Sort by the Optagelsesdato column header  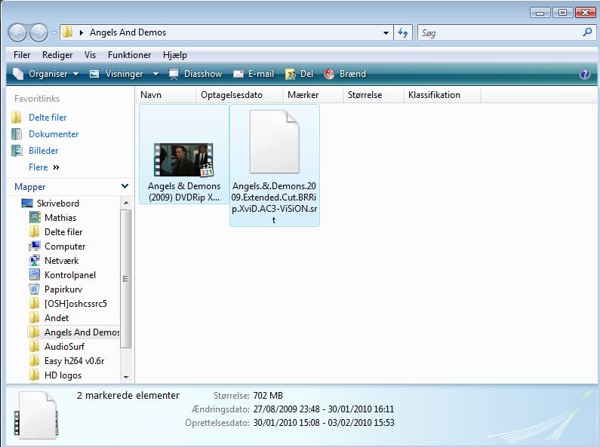click(239, 95)
